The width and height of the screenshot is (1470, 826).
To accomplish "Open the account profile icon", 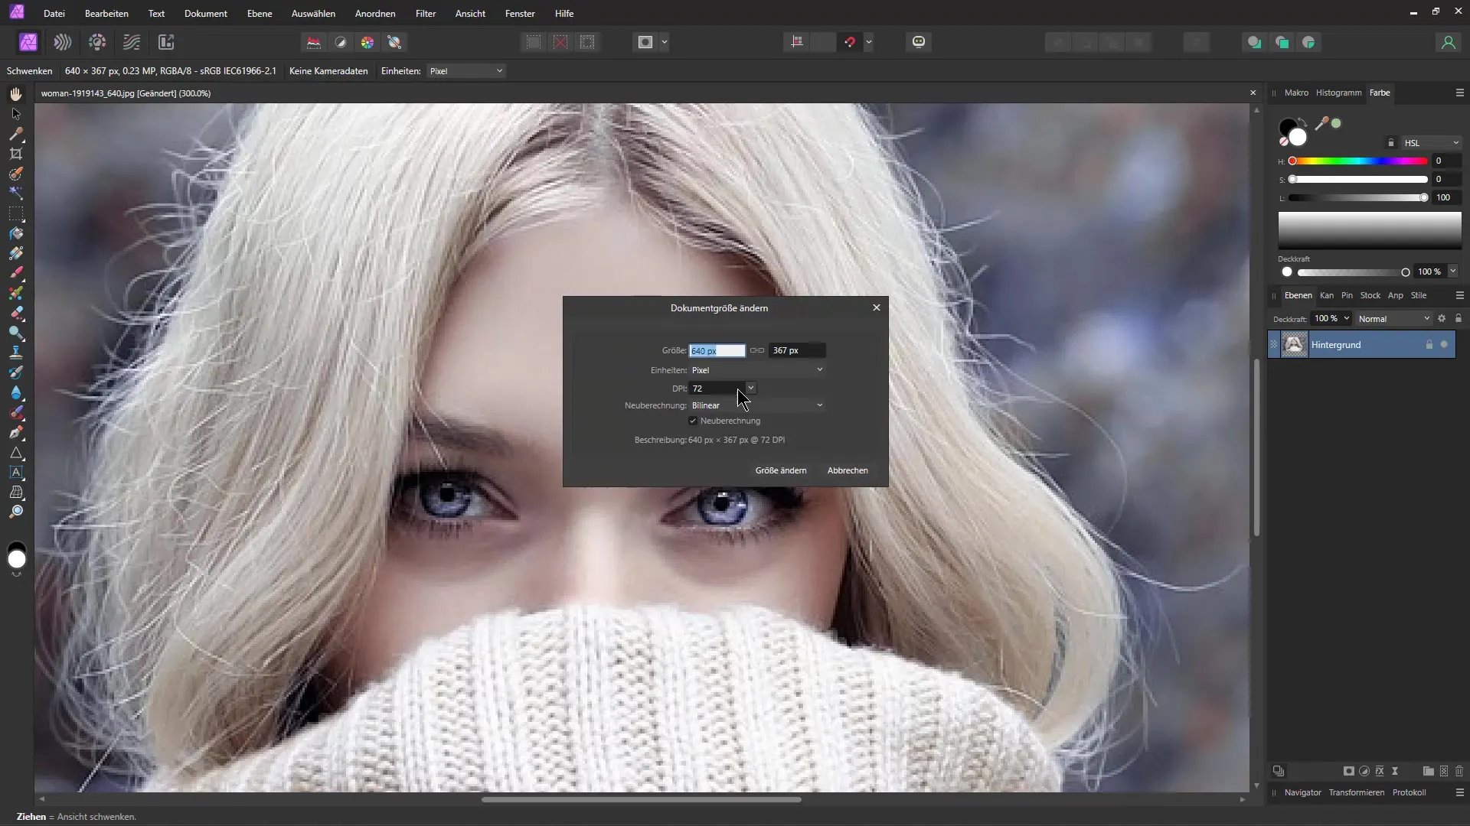I will tap(1448, 43).
